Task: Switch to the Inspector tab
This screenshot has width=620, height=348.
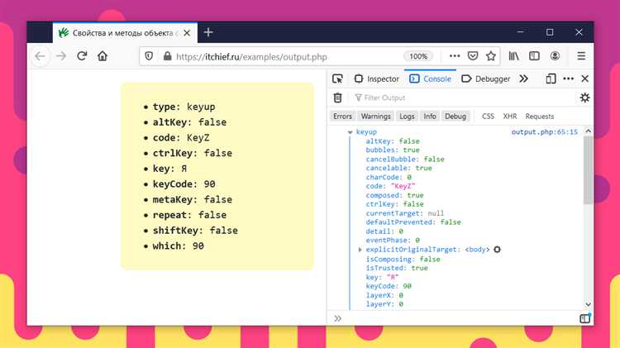Action: coord(377,79)
